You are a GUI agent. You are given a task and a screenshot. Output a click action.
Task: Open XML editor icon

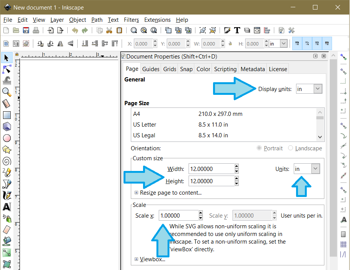(257, 30)
